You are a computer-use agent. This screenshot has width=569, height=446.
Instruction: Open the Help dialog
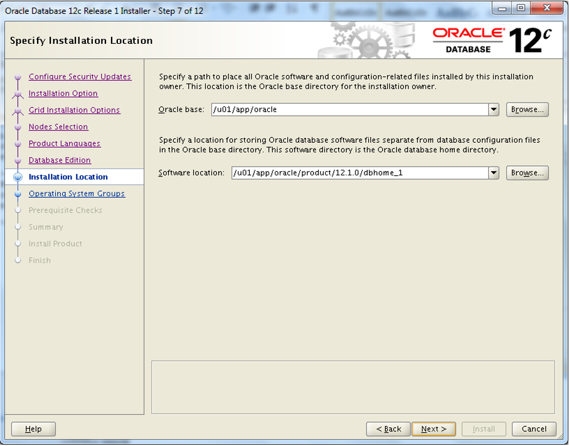coord(33,429)
